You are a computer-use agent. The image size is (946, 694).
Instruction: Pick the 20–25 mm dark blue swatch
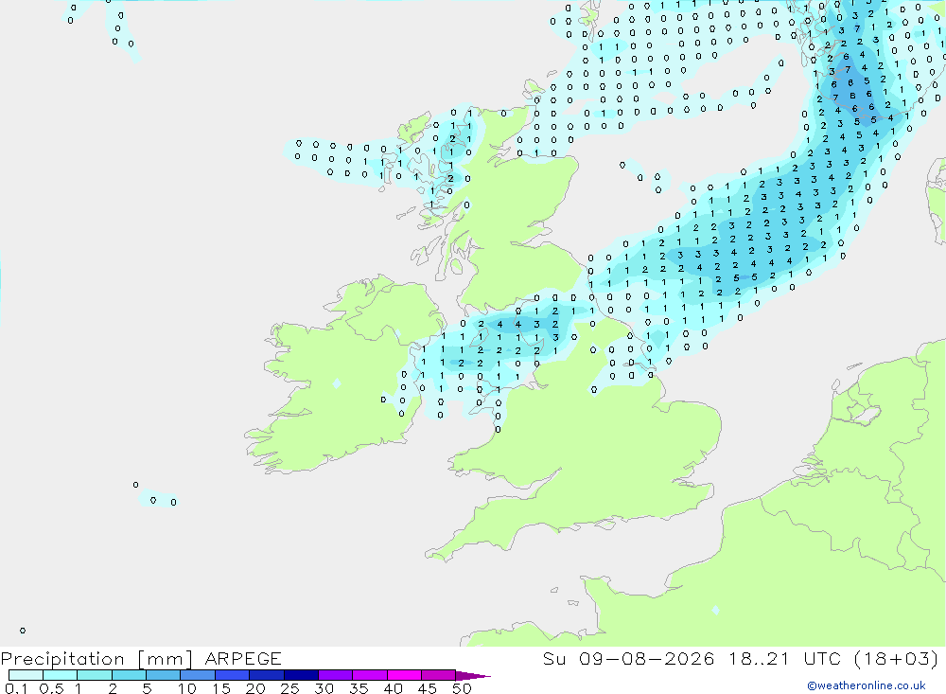(x=267, y=675)
